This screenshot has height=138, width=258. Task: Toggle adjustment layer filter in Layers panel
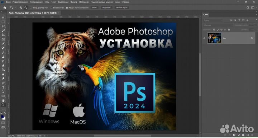pyautogui.click(x=235, y=20)
